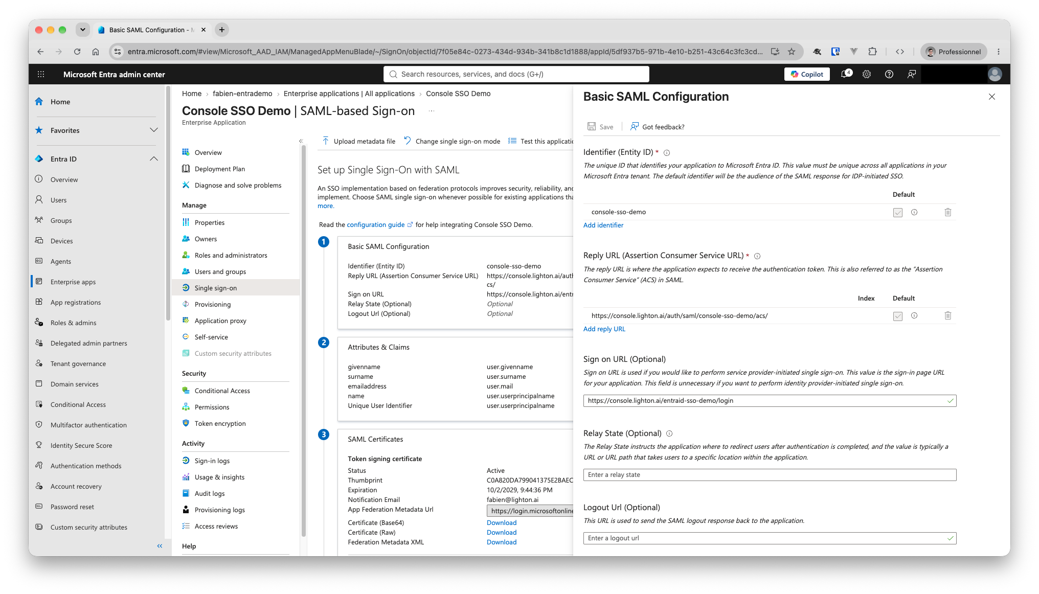
Task: Click the Add reply URL link
Action: pos(604,329)
